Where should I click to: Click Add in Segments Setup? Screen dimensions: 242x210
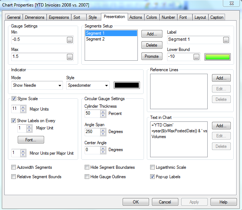pyautogui.click(x=152, y=34)
